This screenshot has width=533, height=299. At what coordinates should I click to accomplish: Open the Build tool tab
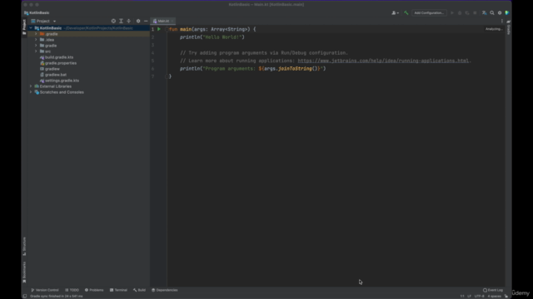[139, 290]
